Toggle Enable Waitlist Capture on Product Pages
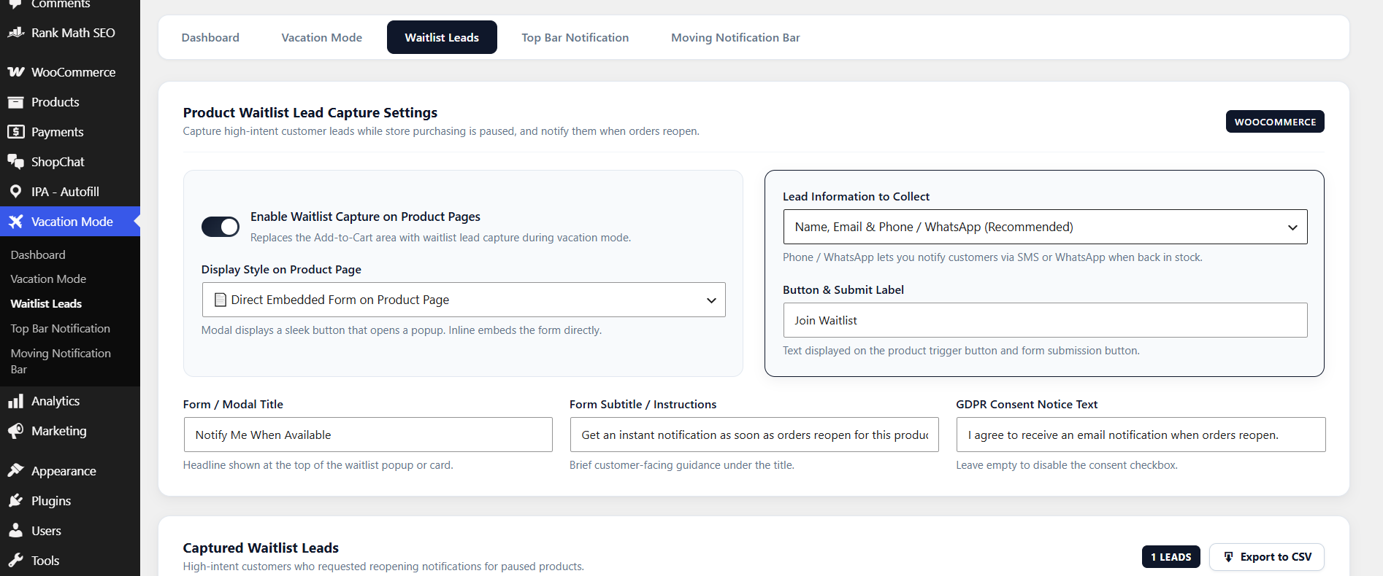 point(221,227)
